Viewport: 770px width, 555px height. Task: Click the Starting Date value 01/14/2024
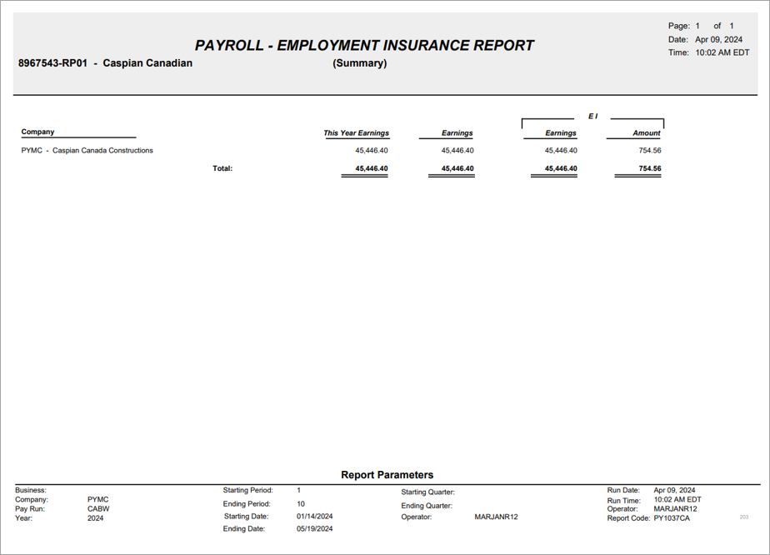(x=314, y=516)
